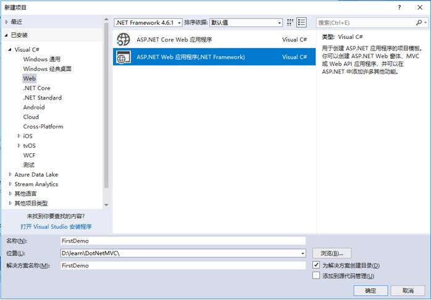Toggle 'Create directory for solution' checkbox

click(x=316, y=265)
